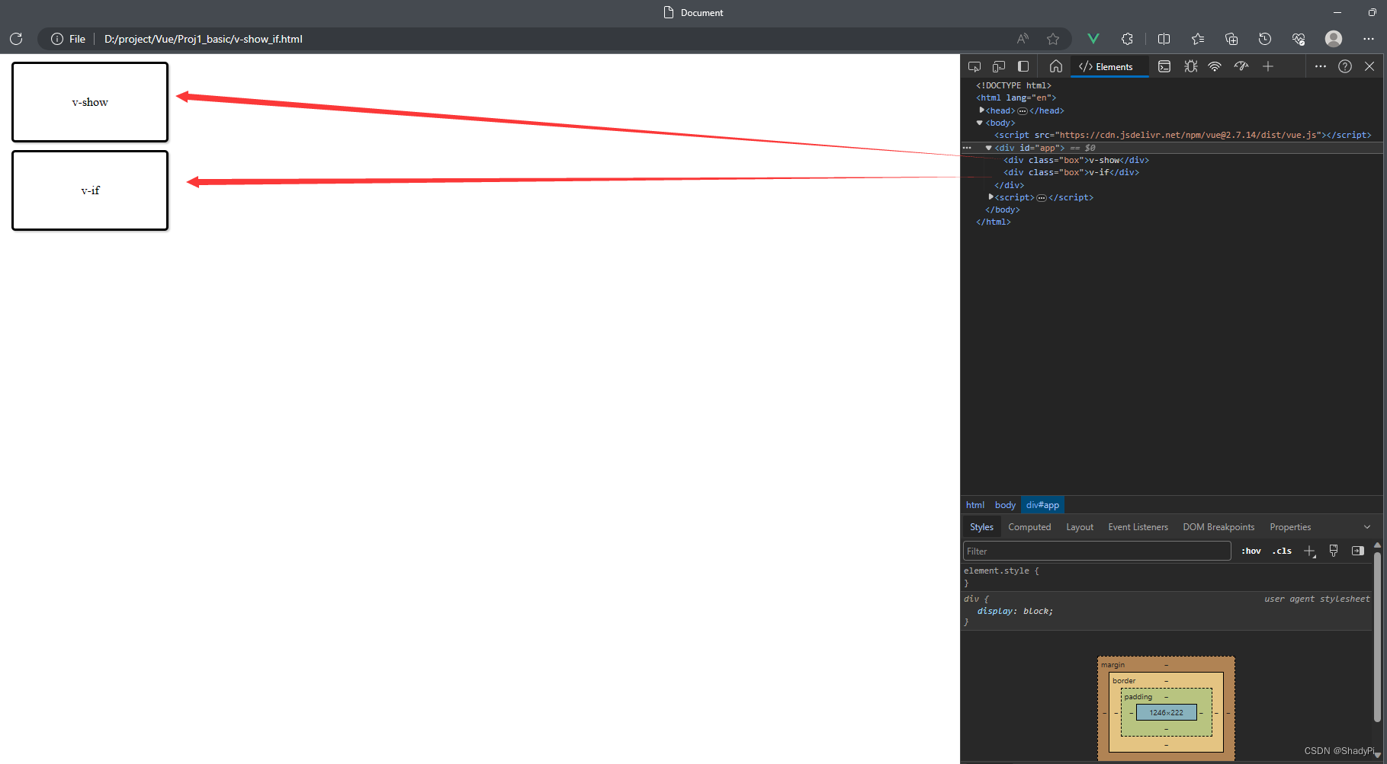Click the ellipsis badge inside the script tag
1387x764 pixels.
tap(1042, 198)
